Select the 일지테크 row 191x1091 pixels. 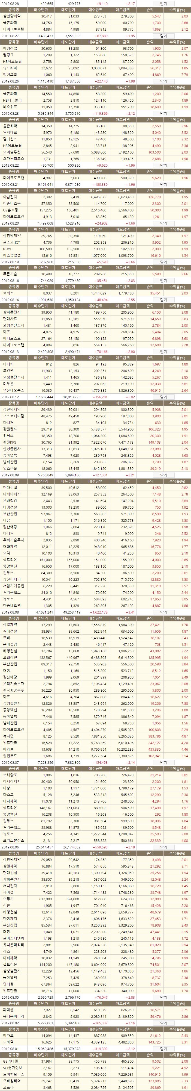95,132
